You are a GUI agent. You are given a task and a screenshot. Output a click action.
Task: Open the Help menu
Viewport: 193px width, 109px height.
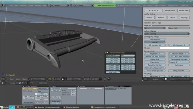tap(45, 5)
